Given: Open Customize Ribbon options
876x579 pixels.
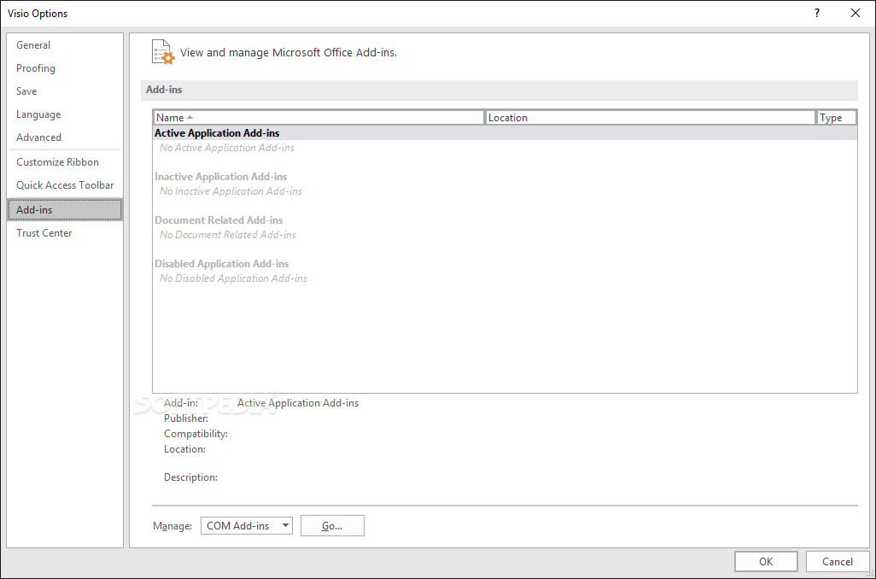Looking at the screenshot, I should pos(65,162).
